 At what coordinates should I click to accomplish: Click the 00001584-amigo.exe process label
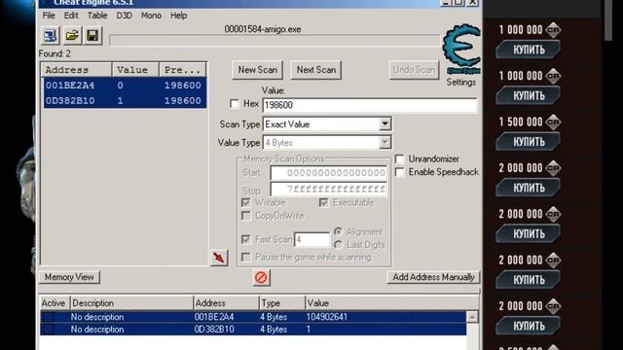[x=263, y=29]
